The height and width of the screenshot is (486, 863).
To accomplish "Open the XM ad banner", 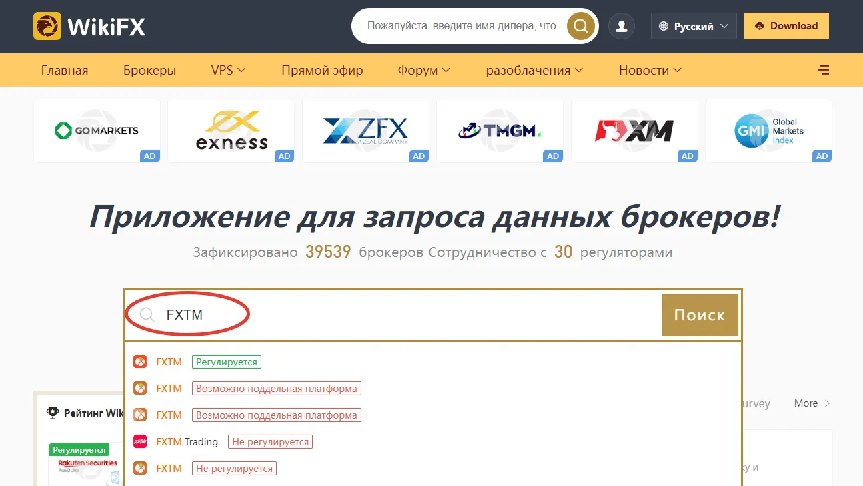I will click(634, 130).
